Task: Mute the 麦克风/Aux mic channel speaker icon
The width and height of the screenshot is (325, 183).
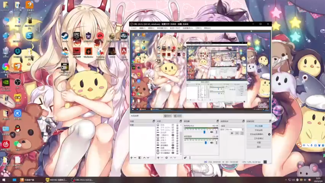Action: (x=212, y=132)
